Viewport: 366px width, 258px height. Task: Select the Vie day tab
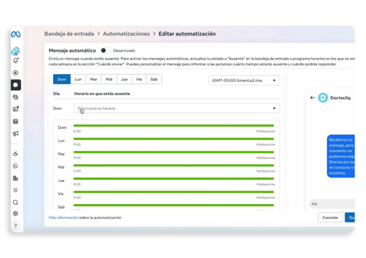[139, 79]
